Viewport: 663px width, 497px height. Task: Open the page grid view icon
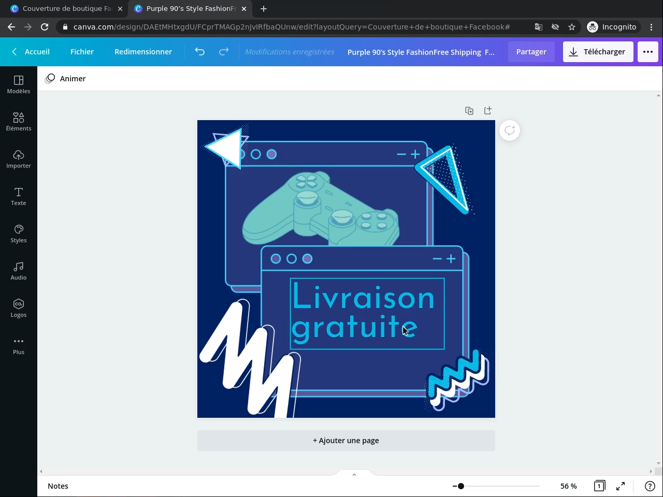point(599,486)
